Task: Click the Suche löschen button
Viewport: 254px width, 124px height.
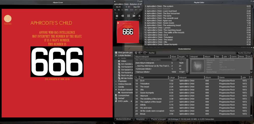Action: pos(244,53)
